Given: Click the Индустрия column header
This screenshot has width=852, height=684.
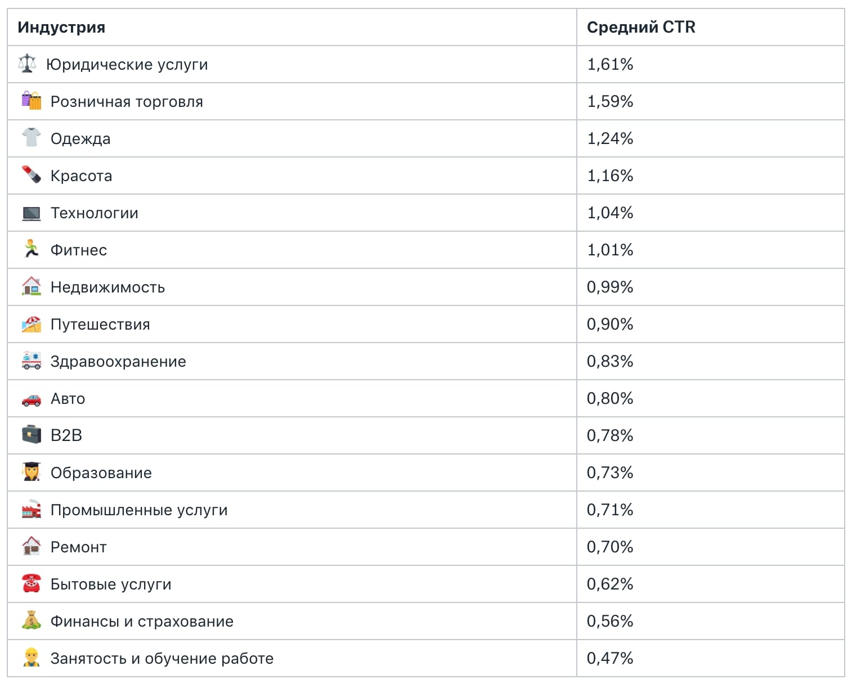Looking at the screenshot, I should point(61,27).
